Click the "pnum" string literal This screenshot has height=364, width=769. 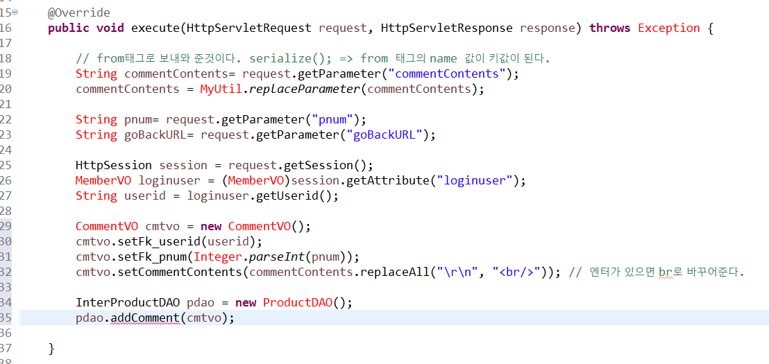[332, 119]
